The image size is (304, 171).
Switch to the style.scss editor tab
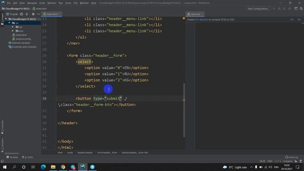(195, 14)
